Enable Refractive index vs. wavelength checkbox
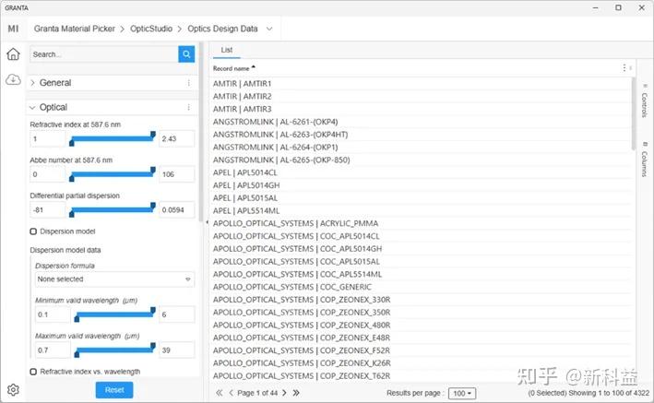The height and width of the screenshot is (403, 654). click(33, 372)
